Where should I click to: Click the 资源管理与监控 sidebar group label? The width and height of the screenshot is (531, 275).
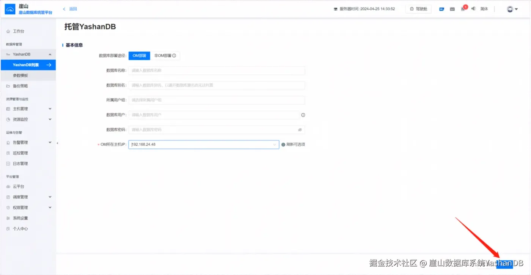(17, 99)
